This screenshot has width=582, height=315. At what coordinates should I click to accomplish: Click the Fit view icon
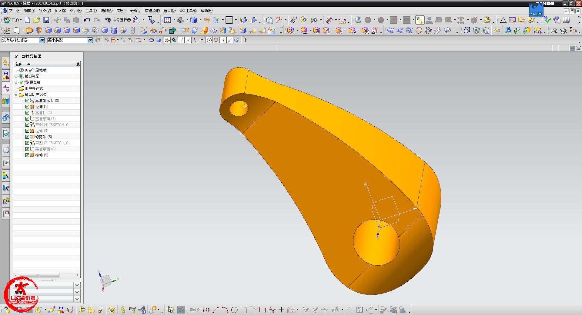point(167,20)
